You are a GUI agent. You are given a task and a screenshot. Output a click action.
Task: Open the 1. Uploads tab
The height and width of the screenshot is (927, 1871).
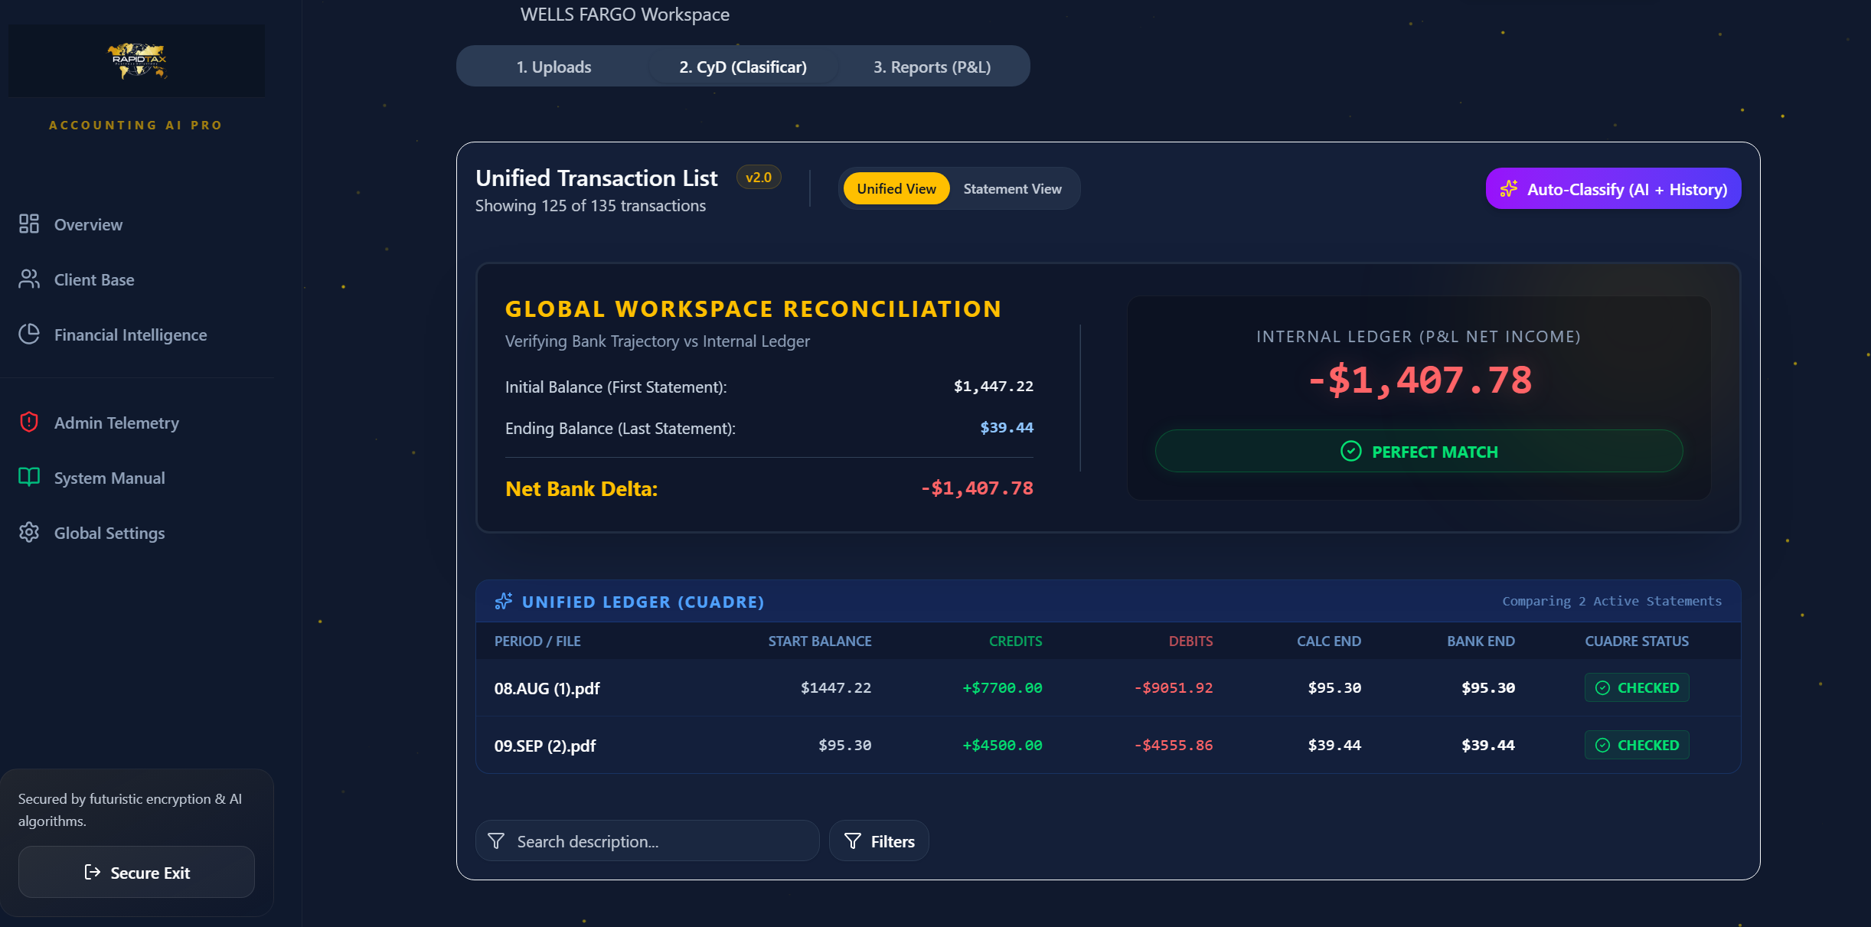click(x=553, y=67)
